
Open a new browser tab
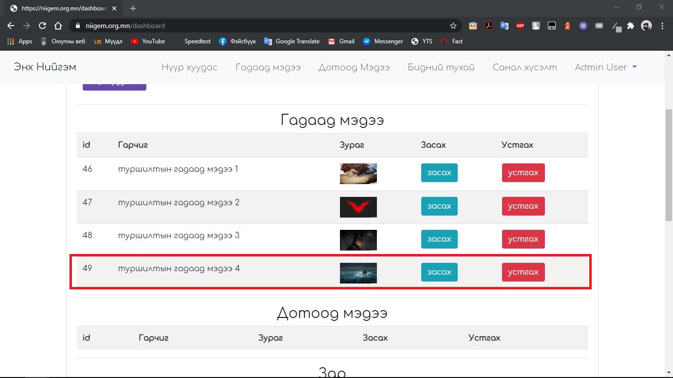(x=133, y=8)
